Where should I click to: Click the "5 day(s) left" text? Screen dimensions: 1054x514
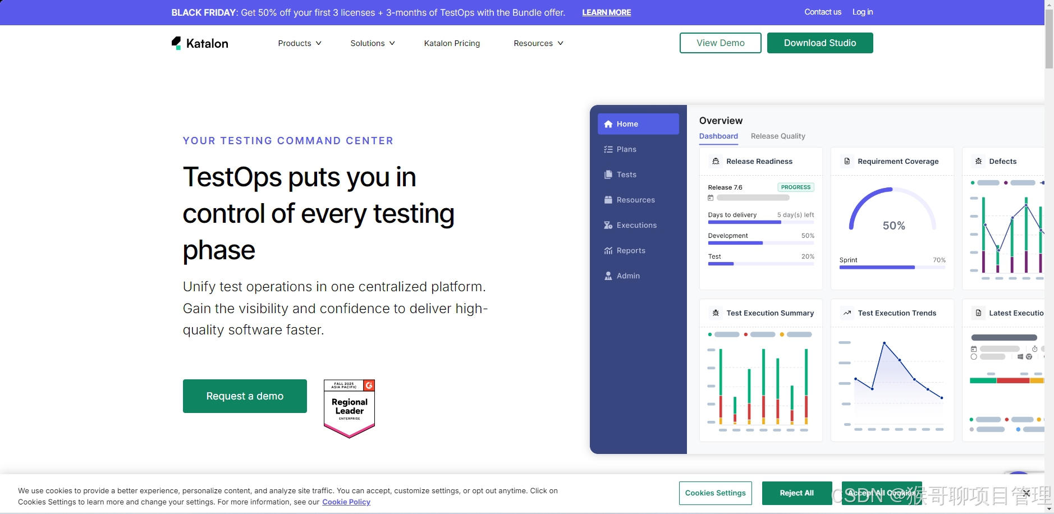795,215
